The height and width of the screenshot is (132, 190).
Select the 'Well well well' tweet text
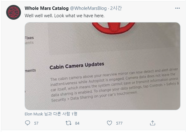point(65,15)
